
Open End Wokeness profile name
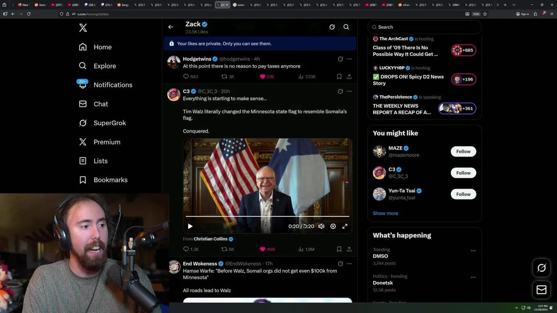pos(200,264)
